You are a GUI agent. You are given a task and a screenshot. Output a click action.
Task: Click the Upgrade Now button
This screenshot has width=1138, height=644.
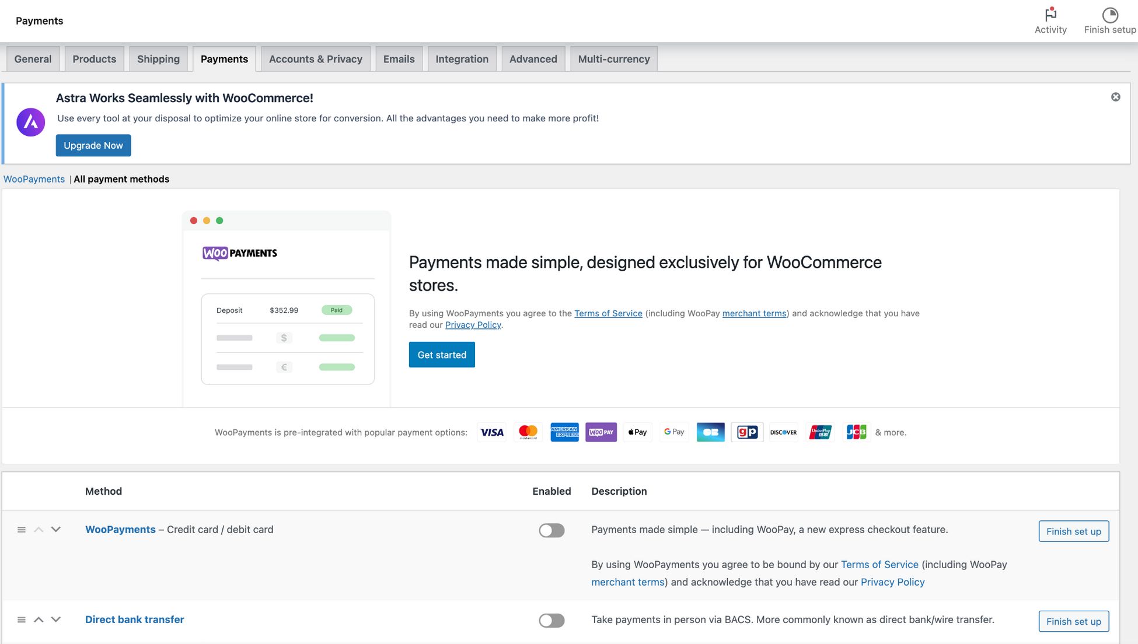click(x=93, y=145)
